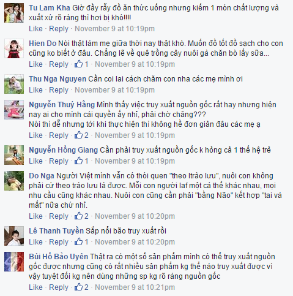
Task: Click thumbs-up icon on Hien Do's comment
Action: point(78,64)
